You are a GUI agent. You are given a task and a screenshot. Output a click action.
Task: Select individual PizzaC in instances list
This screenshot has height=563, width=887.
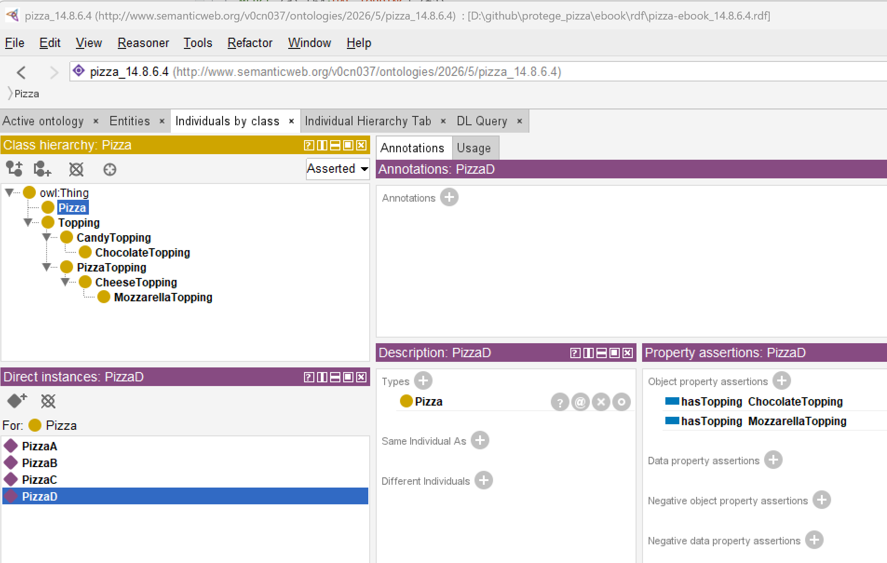(185, 480)
